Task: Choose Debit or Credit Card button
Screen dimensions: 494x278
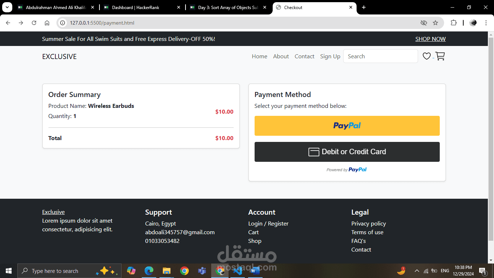Action: pos(347,152)
